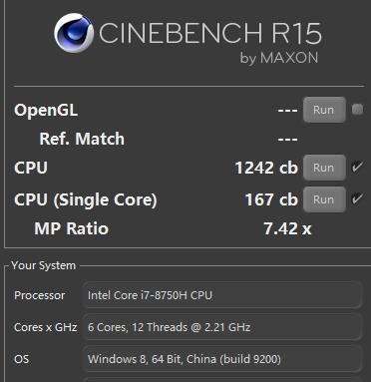Click the Cinebench blue sphere logo
Screen dimensions: 371x382
point(74,33)
